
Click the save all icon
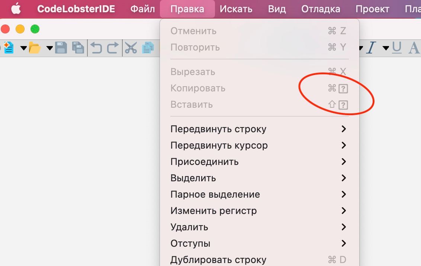tap(78, 48)
